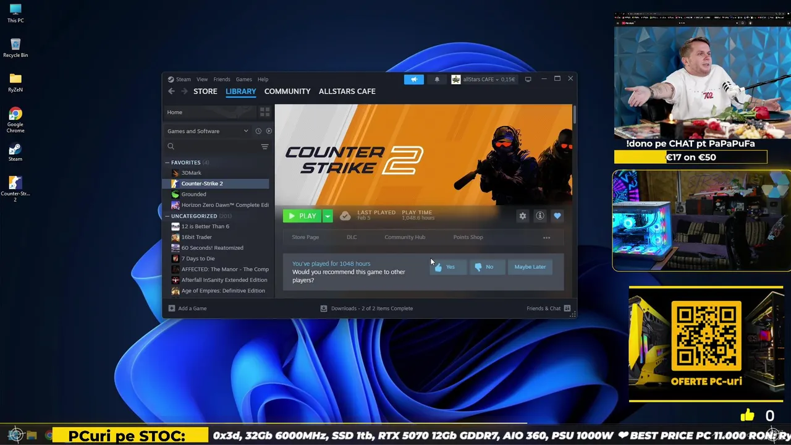
Task: Open the Play button dropdown arrow
Action: point(328,216)
